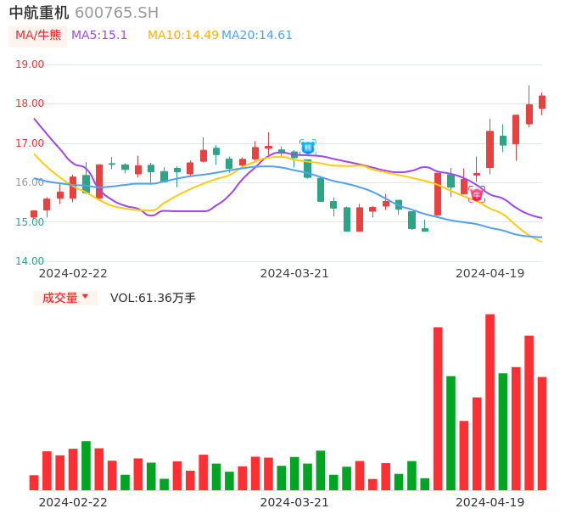Click the tallest red volume bar

coord(490,402)
